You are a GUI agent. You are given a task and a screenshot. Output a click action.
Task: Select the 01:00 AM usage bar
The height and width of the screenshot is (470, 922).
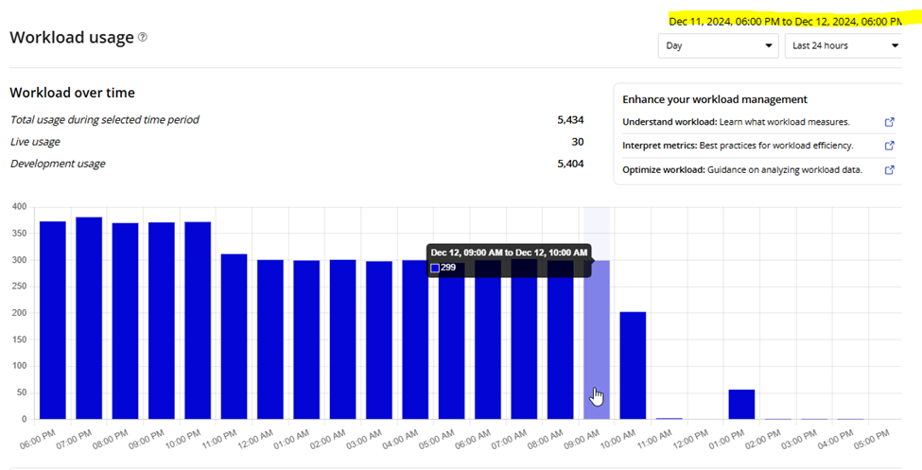[x=306, y=340]
